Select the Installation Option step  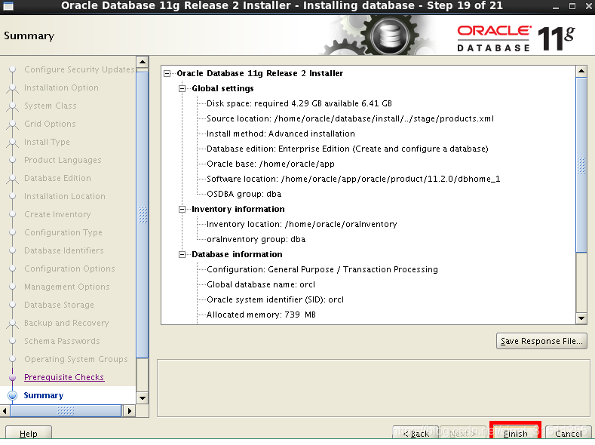click(61, 87)
